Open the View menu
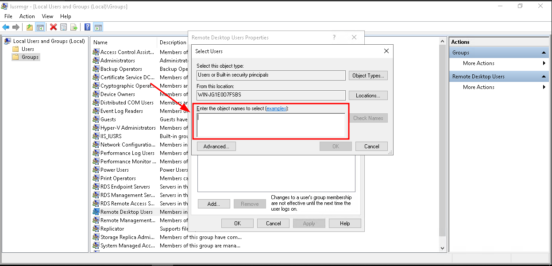 (47, 16)
